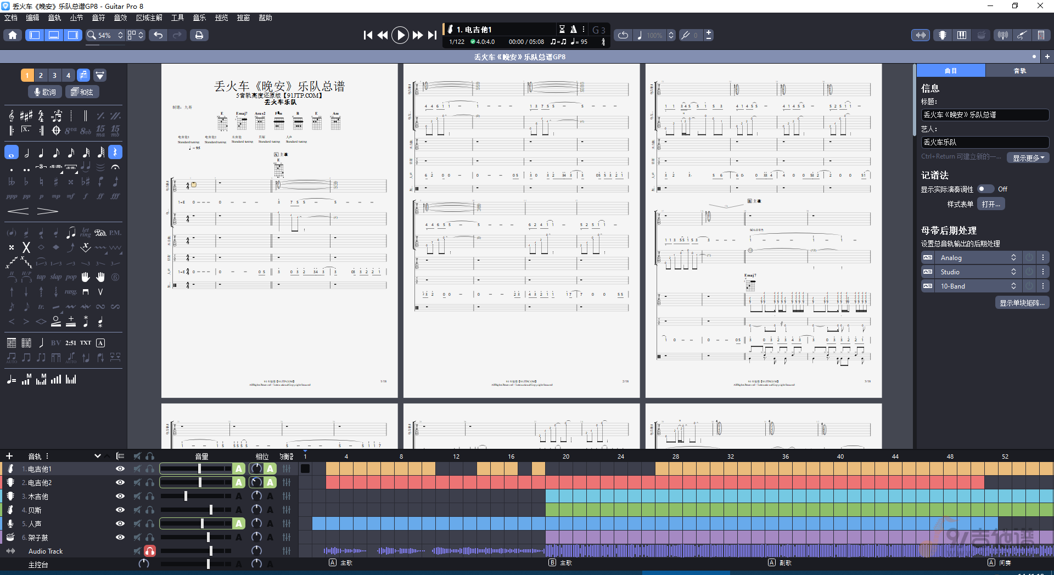Open a new document tab with plus

click(x=1047, y=57)
